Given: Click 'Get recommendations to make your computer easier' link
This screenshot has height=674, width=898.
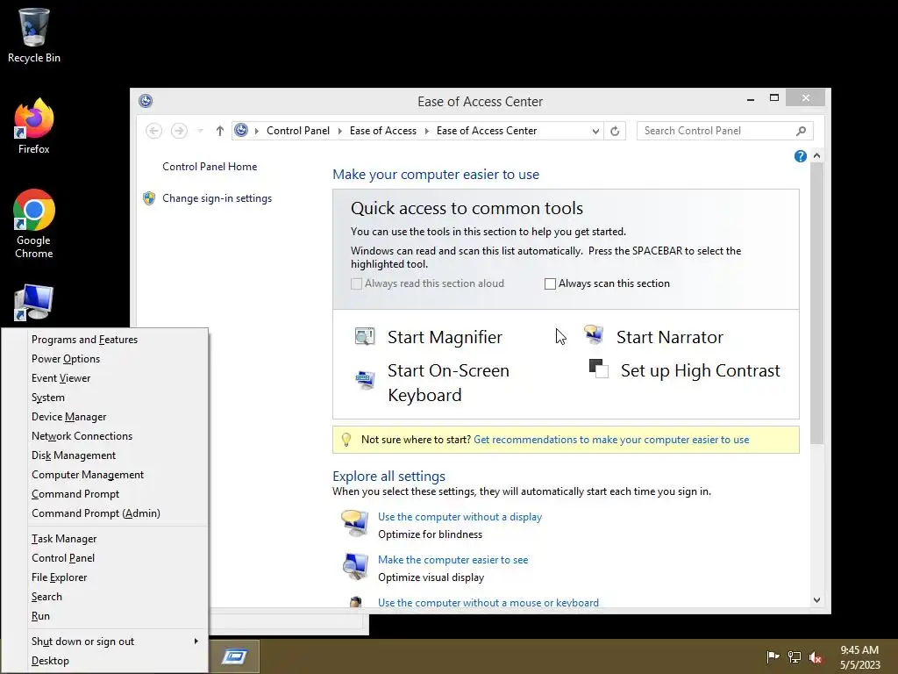Looking at the screenshot, I should click(x=611, y=440).
